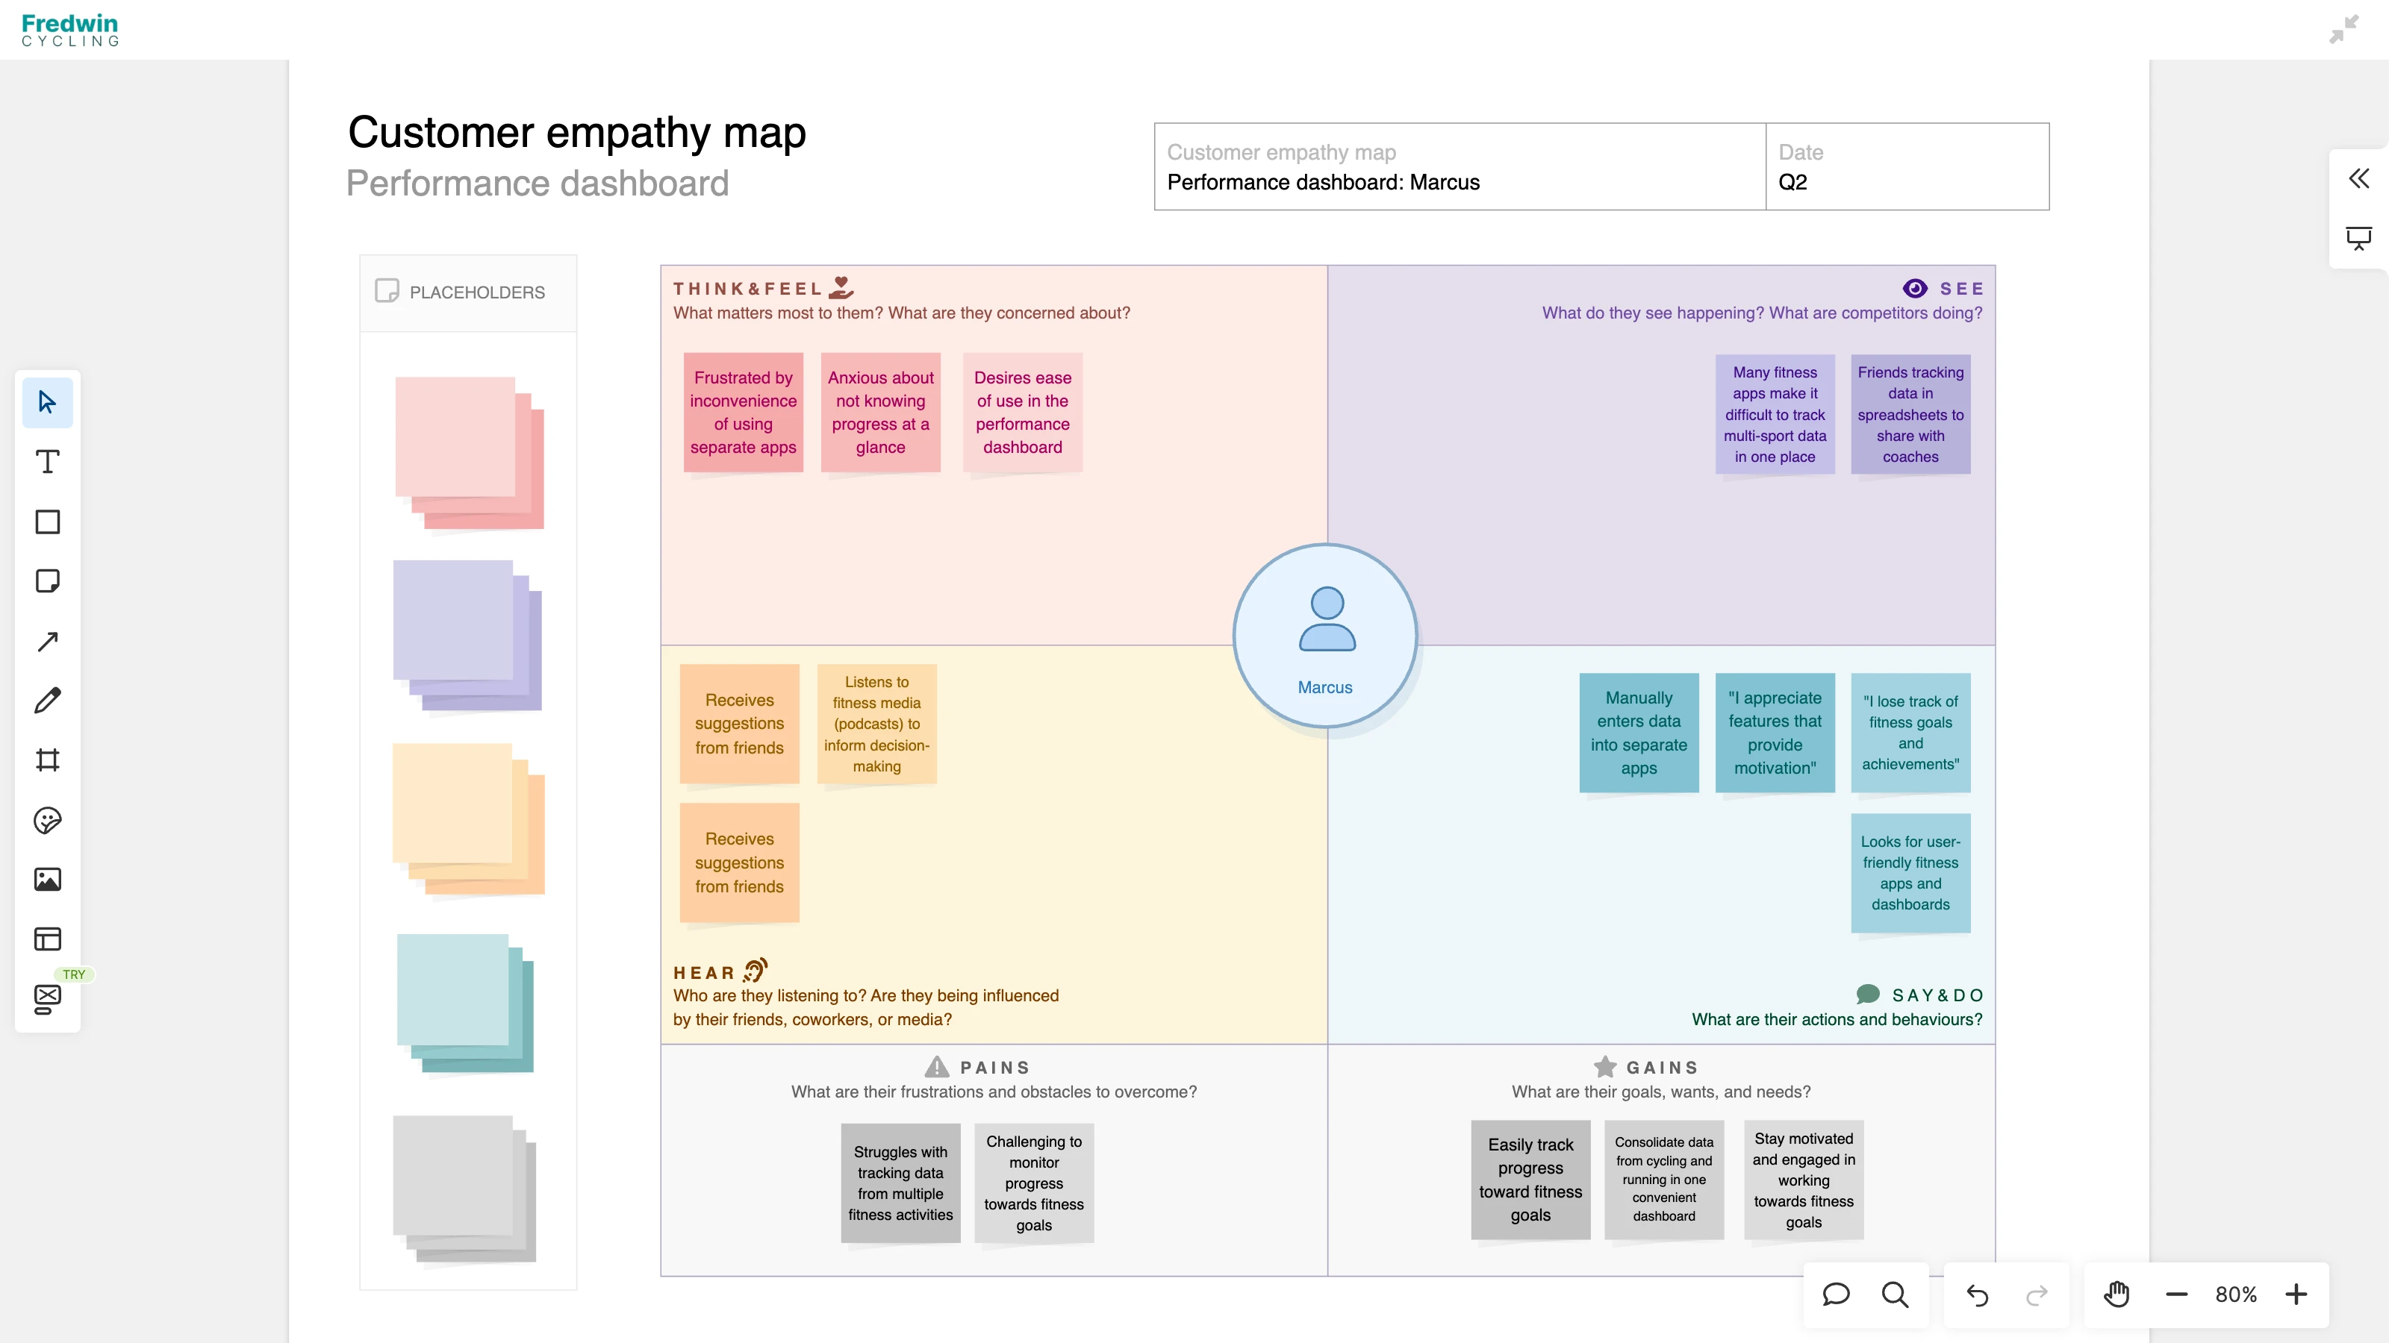2389x1343 pixels.
Task: Toggle the hand pan tool
Action: (x=2117, y=1294)
